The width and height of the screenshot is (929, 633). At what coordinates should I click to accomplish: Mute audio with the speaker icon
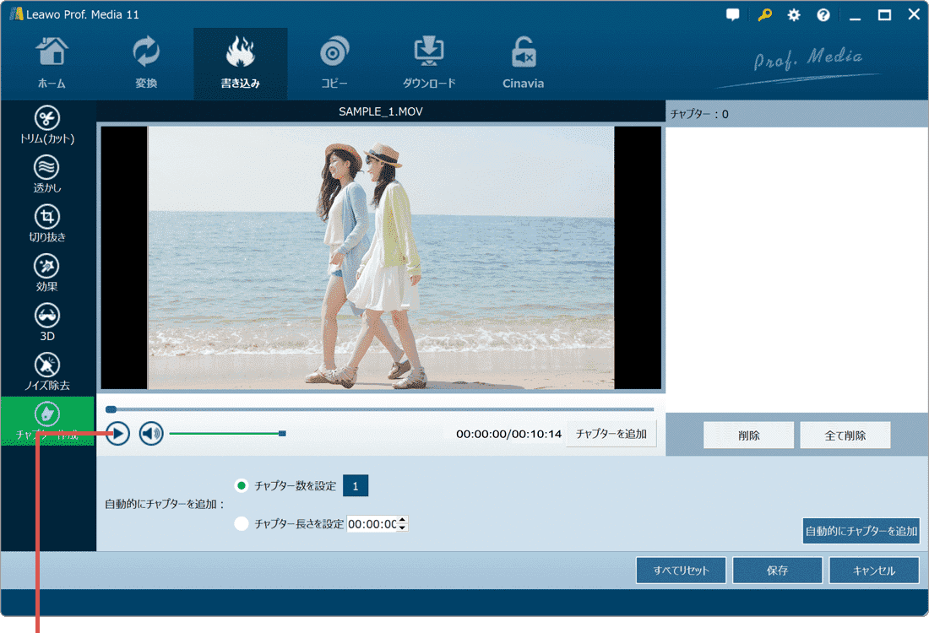[x=151, y=434]
